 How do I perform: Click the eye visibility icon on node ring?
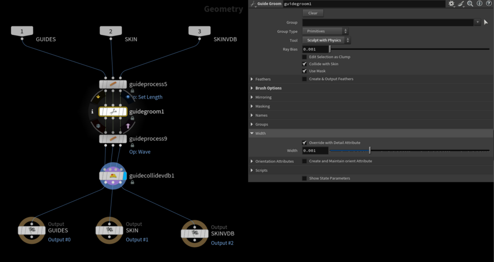128,97
